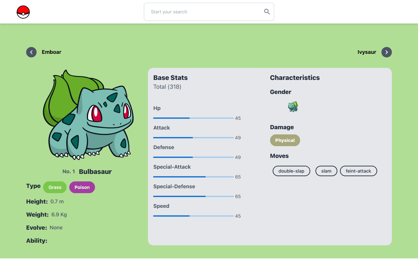Image resolution: width=418 pixels, height=261 pixels.
Task: Click the Characteristics heading
Action: coord(295,78)
